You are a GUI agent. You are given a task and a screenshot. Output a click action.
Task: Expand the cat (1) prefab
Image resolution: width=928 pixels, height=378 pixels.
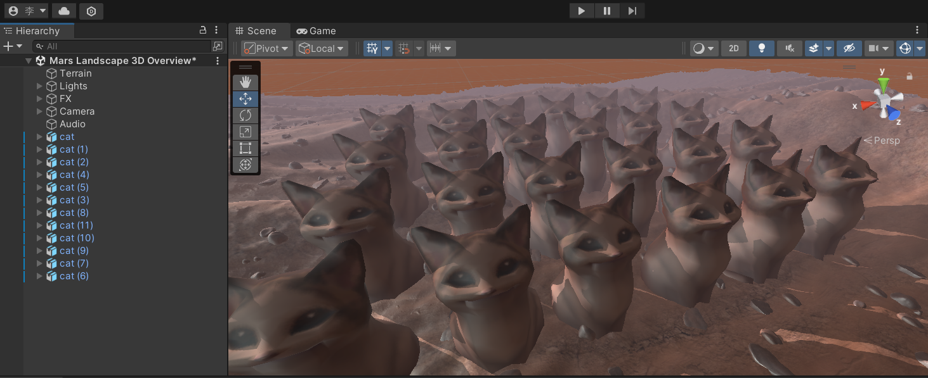tap(39, 149)
